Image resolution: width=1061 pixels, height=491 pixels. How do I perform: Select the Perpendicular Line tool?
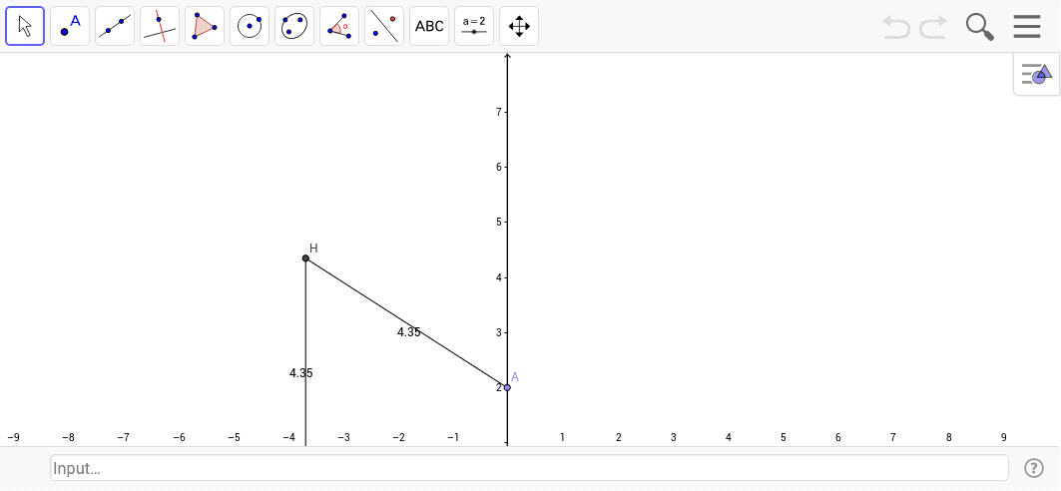(x=160, y=26)
